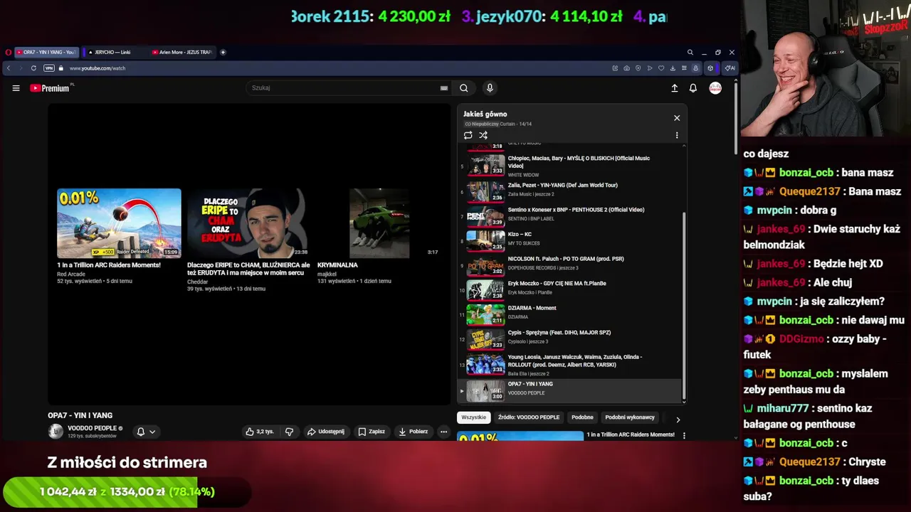Reload the current page

(x=33, y=68)
